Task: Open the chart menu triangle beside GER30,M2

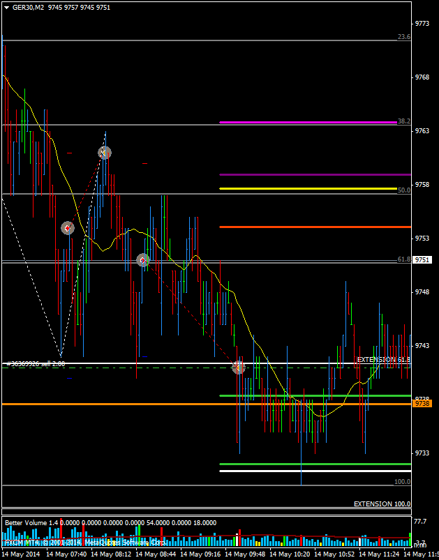Action: pyautogui.click(x=6, y=7)
